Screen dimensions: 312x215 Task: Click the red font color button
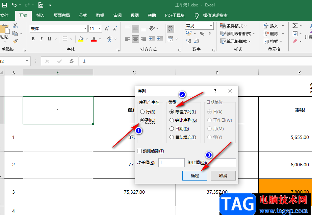94,39
